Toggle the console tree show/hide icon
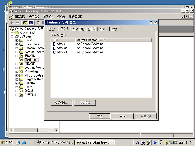Viewport: 195px width, 146px height. pyautogui.click(x=31, y=23)
